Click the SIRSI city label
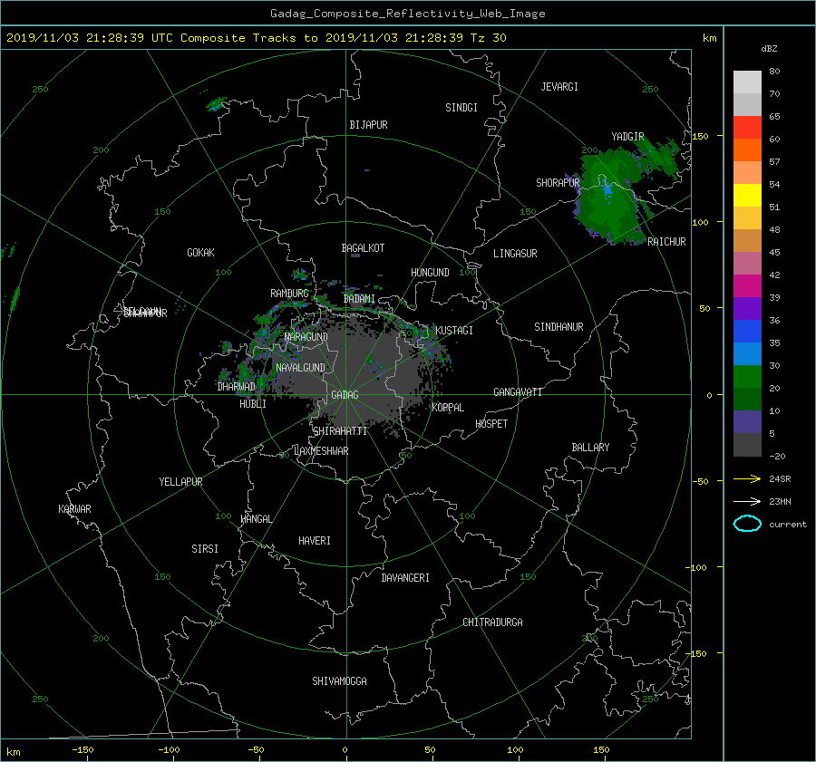Image resolution: width=816 pixels, height=762 pixels. point(205,549)
